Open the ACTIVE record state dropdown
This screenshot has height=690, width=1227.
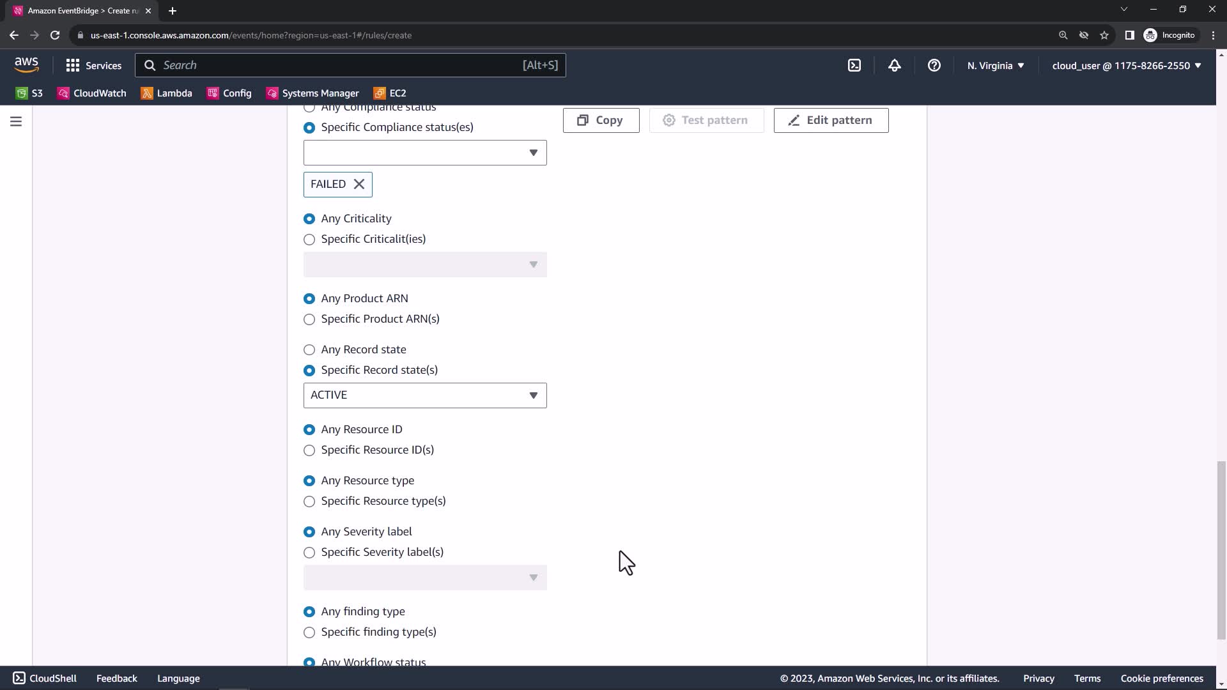point(425,395)
